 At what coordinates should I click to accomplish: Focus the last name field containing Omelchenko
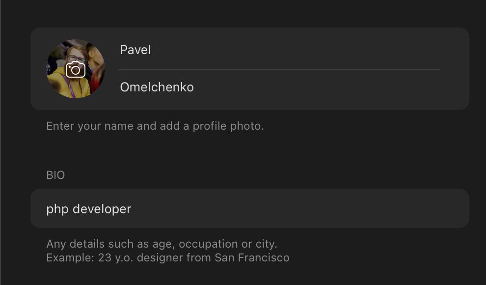(279, 87)
